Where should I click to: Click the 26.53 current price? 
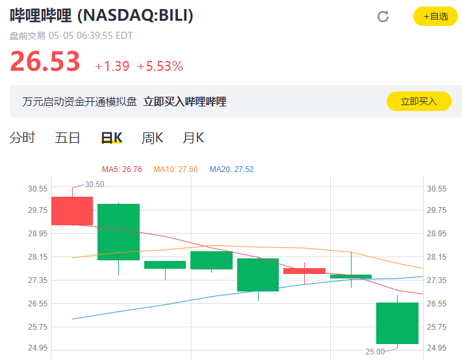[x=45, y=61]
